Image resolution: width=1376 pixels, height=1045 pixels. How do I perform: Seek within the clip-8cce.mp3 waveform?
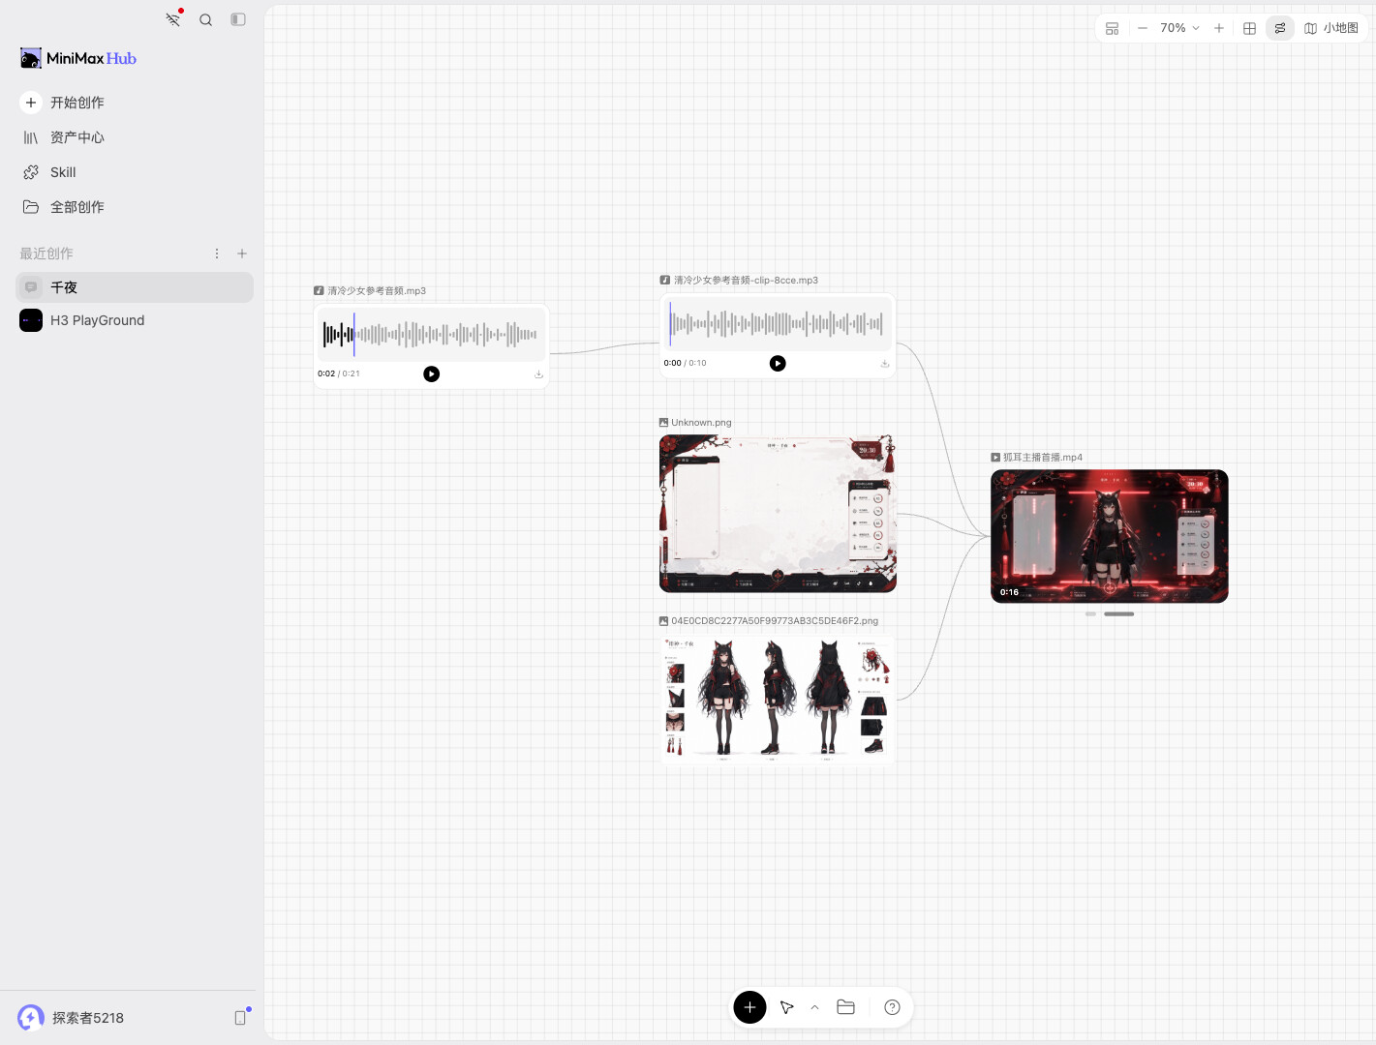[x=778, y=324]
